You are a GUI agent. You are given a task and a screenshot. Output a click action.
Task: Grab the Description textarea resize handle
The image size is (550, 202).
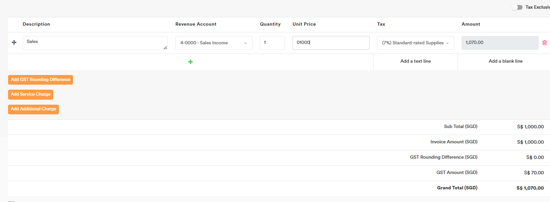(x=165, y=48)
